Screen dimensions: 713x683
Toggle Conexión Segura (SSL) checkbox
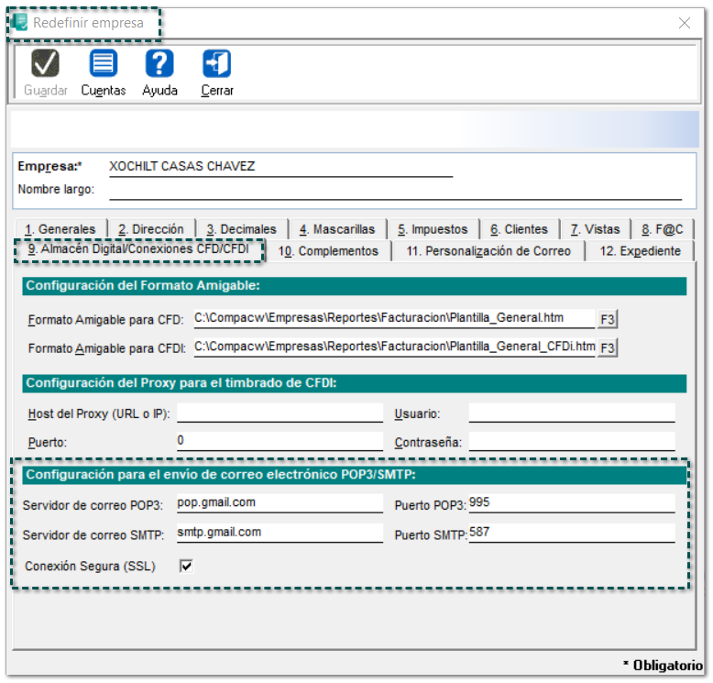click(x=187, y=567)
